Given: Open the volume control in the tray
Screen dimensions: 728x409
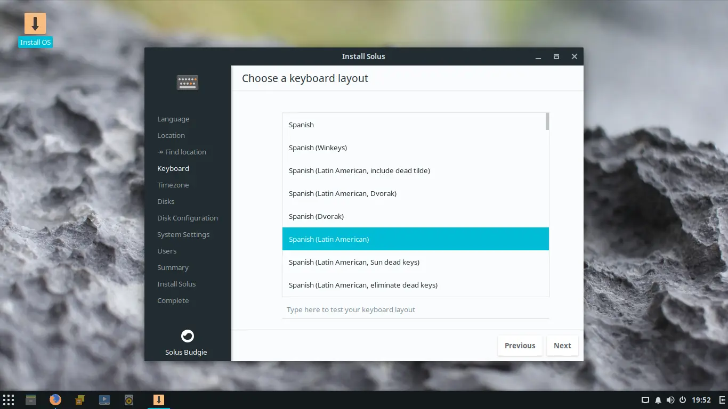Looking at the screenshot, I should [670, 400].
